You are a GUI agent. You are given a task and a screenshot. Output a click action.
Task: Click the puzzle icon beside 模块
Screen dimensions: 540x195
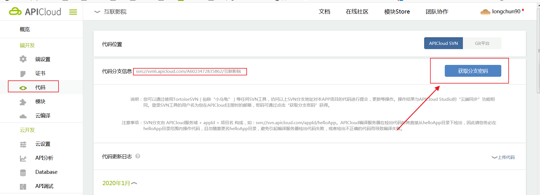tap(23, 102)
